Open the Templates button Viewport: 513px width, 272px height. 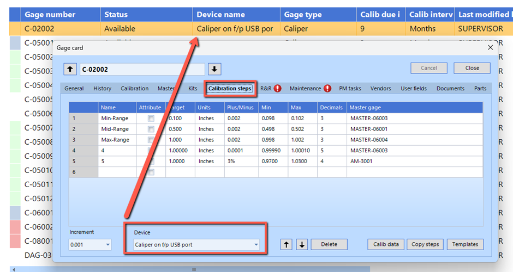coord(465,245)
